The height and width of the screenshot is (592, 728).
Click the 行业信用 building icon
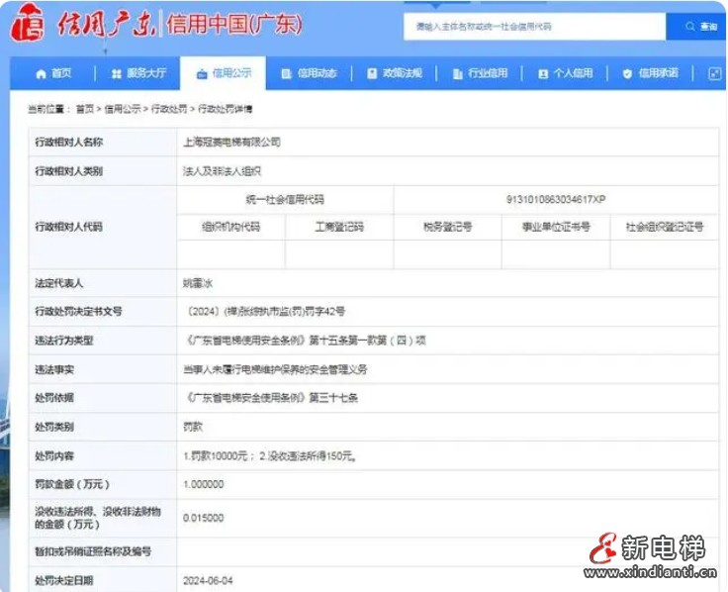[457, 74]
